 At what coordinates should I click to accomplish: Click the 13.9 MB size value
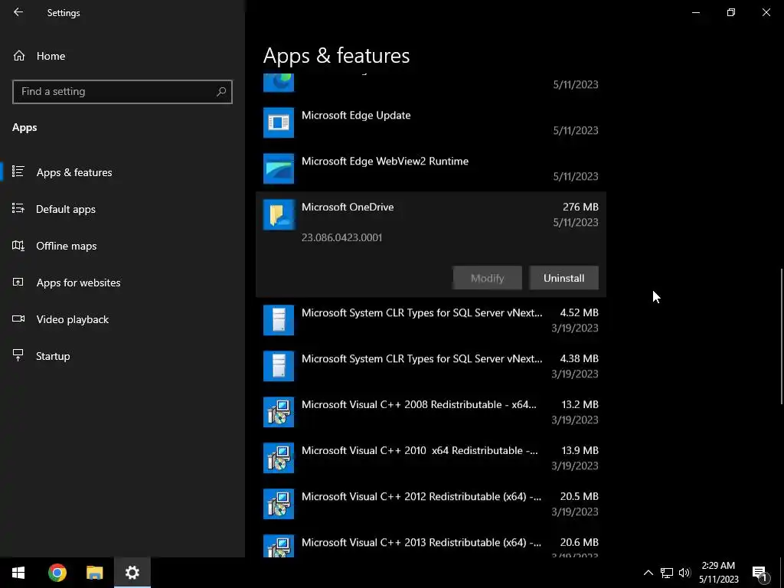pos(580,450)
